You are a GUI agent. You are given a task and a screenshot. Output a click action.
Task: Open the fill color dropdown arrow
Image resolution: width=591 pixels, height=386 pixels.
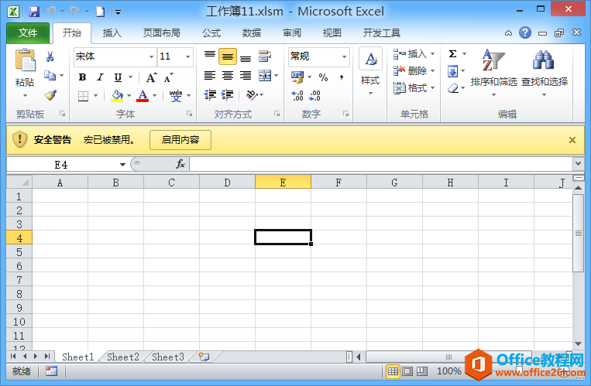point(129,96)
